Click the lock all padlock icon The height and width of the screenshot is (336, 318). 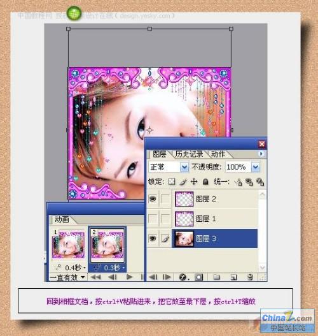click(x=205, y=182)
